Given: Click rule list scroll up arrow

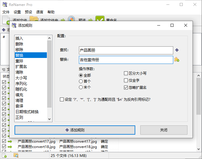Looking at the screenshot, I should pyautogui.click(x=49, y=38).
